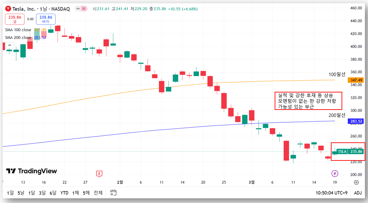
Task: Click the orange 347.49 price axis label
Action: click(x=356, y=80)
